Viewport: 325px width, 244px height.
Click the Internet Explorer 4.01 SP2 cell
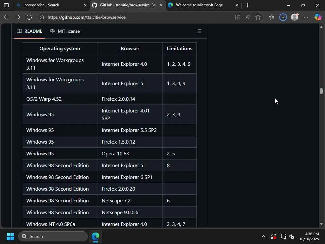point(130,114)
